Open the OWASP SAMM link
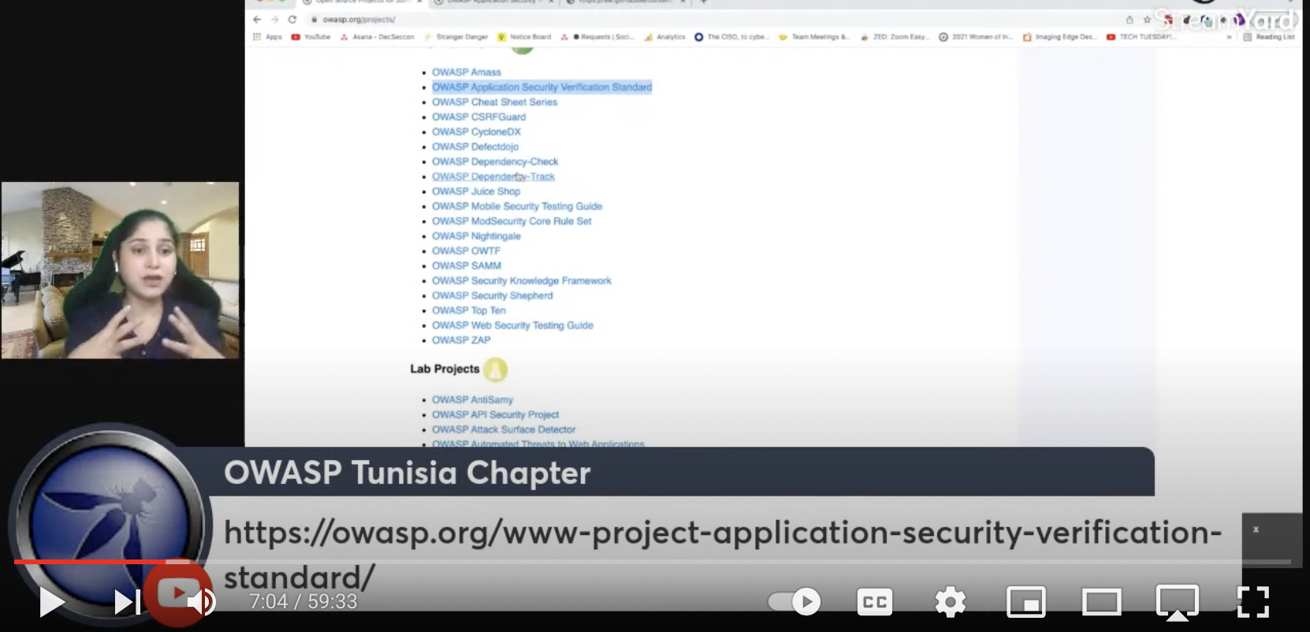 coord(467,266)
